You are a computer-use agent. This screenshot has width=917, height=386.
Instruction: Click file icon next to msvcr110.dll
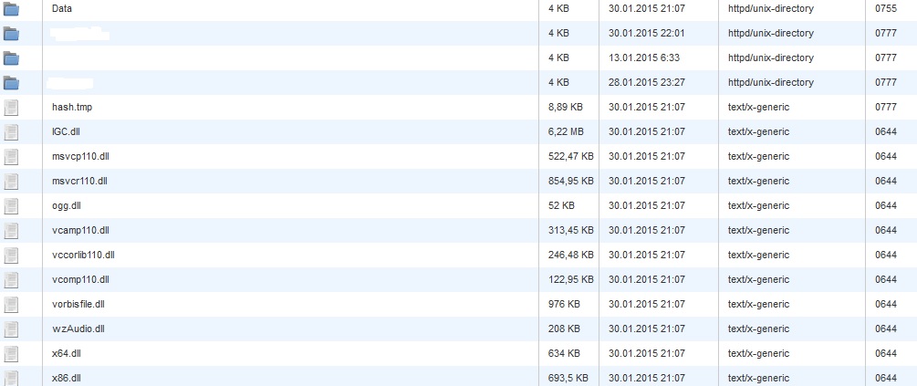tap(11, 182)
